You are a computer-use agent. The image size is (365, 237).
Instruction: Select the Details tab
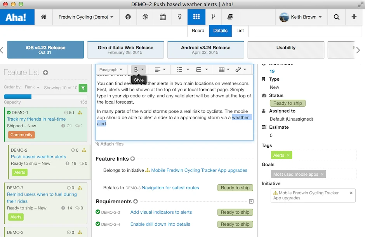[x=220, y=31]
